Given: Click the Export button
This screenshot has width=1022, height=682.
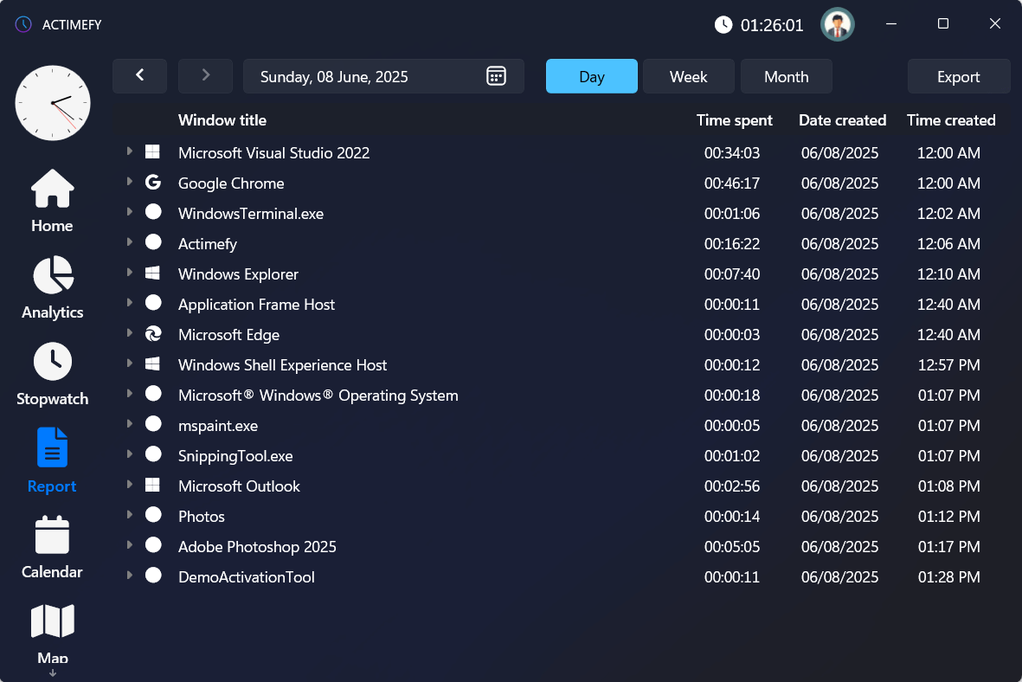Looking at the screenshot, I should (958, 76).
